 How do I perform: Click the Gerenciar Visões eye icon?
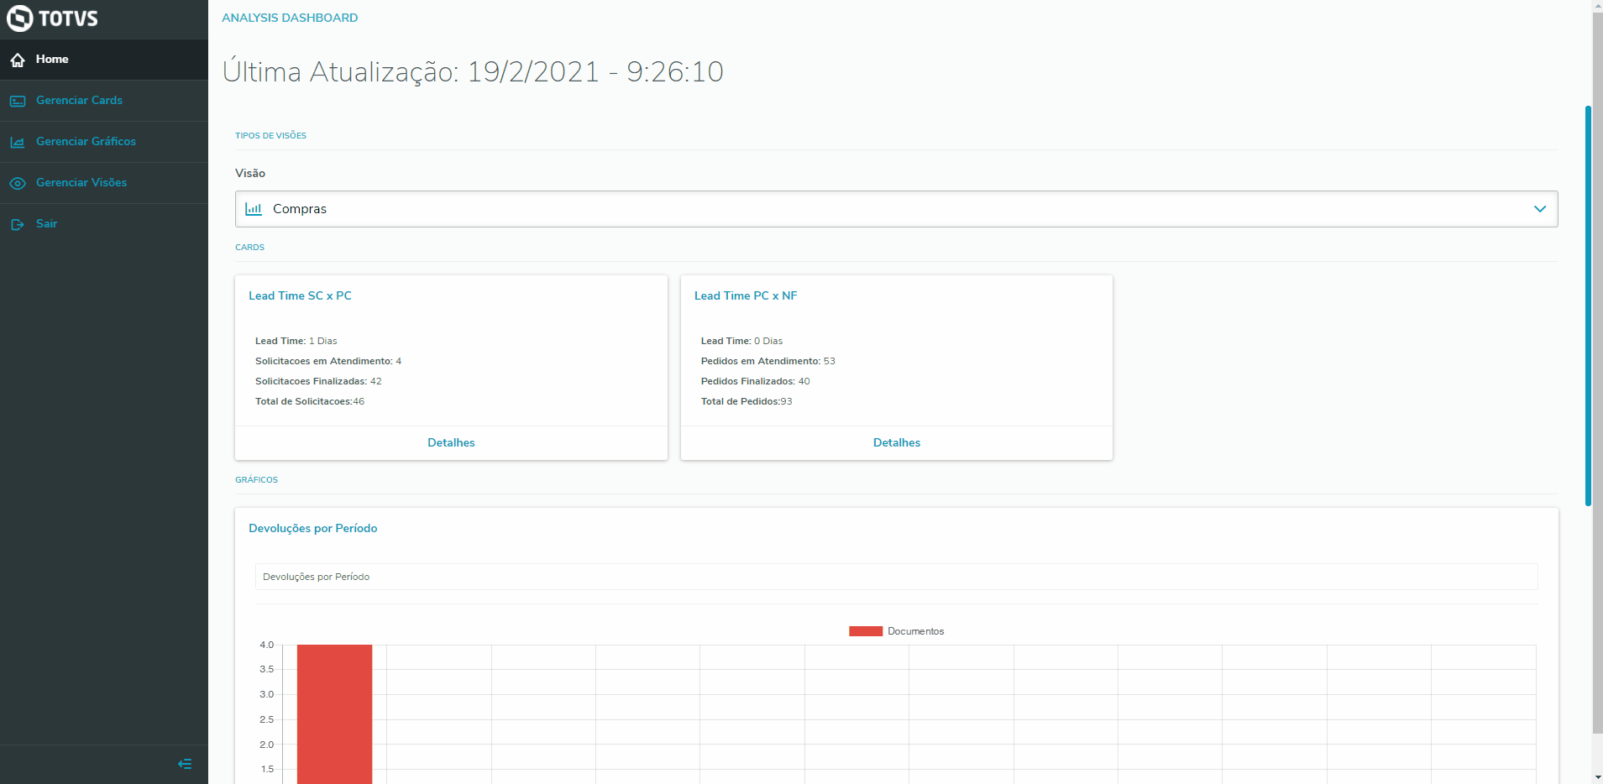tap(18, 183)
